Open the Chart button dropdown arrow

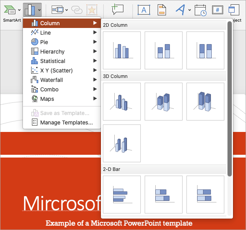point(39,10)
